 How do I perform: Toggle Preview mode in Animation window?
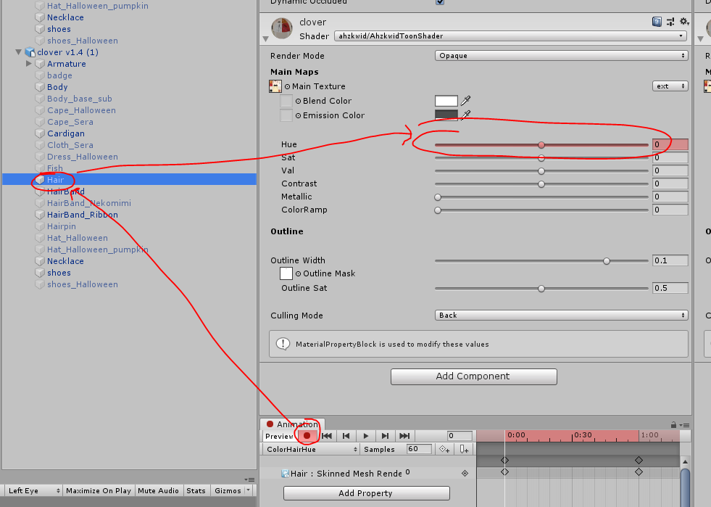[x=279, y=436]
